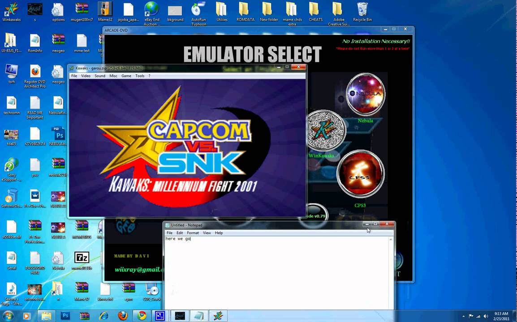Open the Winkawaks desktop shortcut

coord(12,12)
